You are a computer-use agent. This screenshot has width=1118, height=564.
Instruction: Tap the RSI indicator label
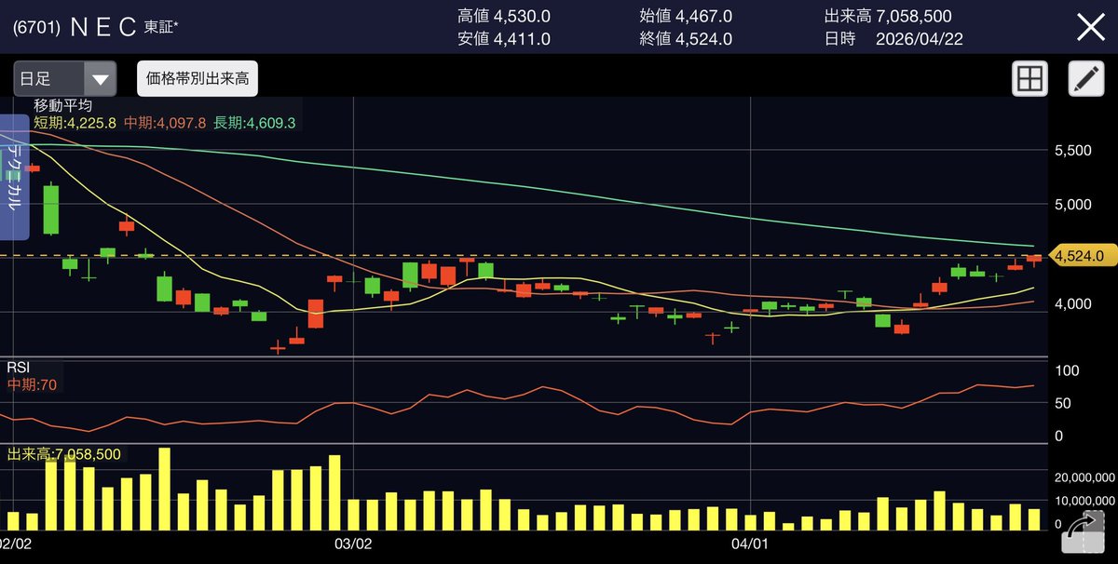[x=19, y=368]
